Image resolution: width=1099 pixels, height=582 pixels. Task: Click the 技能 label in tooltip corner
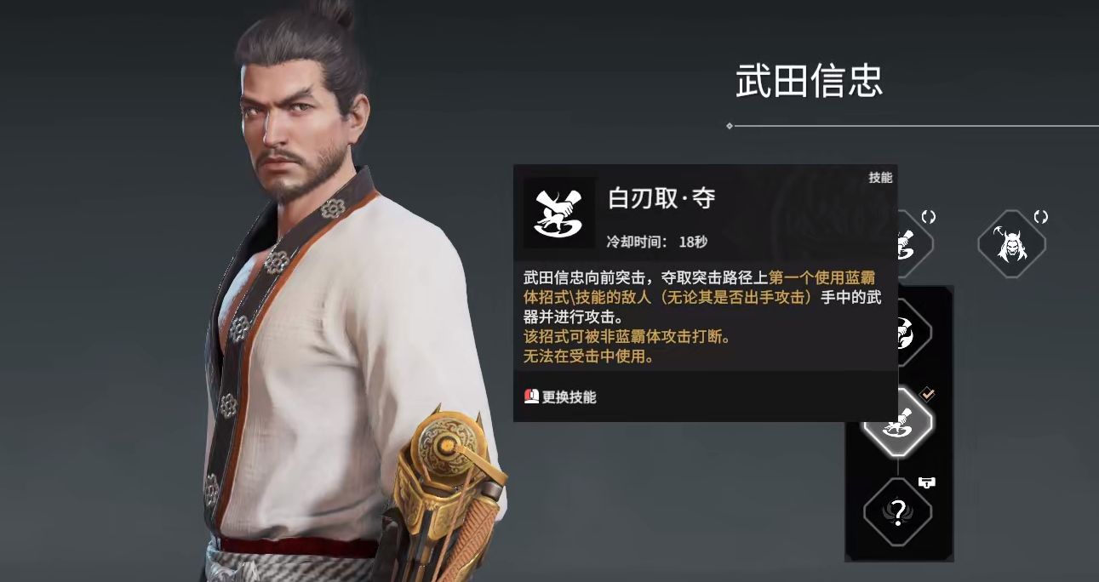tap(880, 177)
